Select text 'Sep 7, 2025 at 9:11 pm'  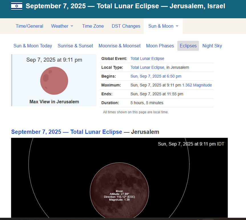pos(54,60)
